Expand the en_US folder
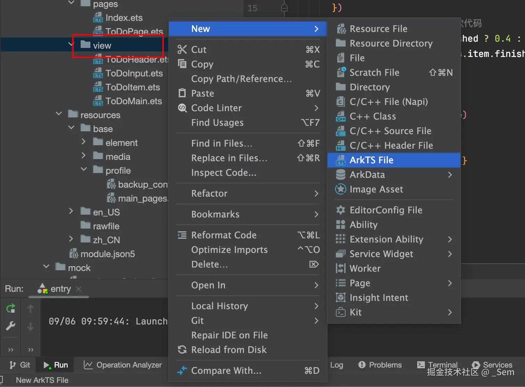Image resolution: width=525 pixels, height=387 pixels. [x=71, y=211]
